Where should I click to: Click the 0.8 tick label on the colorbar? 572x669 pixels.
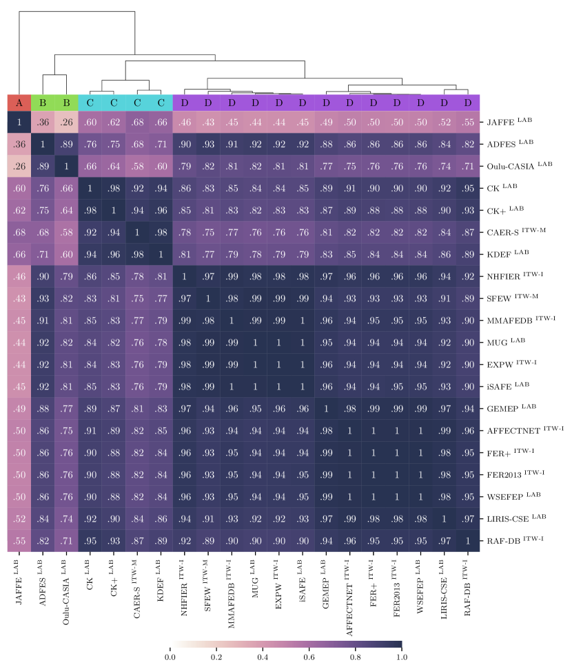point(356,657)
